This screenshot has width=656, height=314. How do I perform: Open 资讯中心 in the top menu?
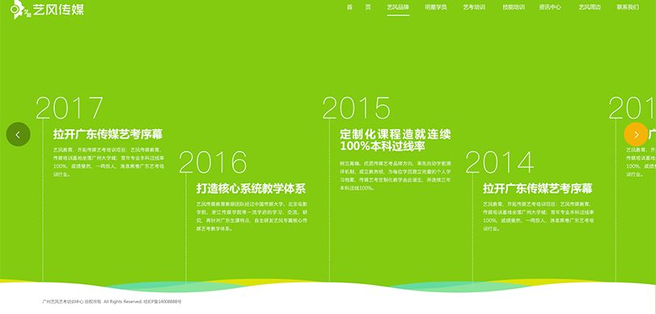(550, 7)
